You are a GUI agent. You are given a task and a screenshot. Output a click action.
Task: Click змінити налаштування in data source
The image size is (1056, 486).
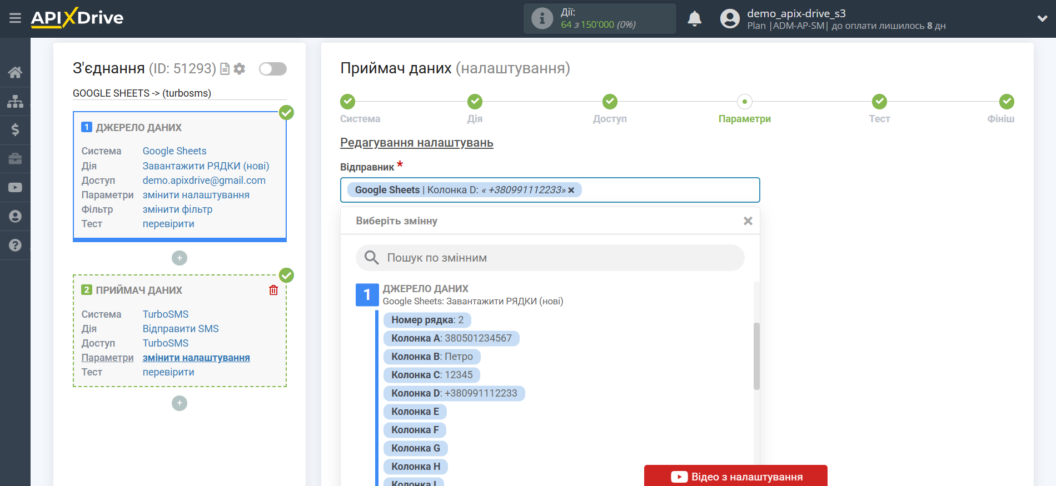pos(196,195)
